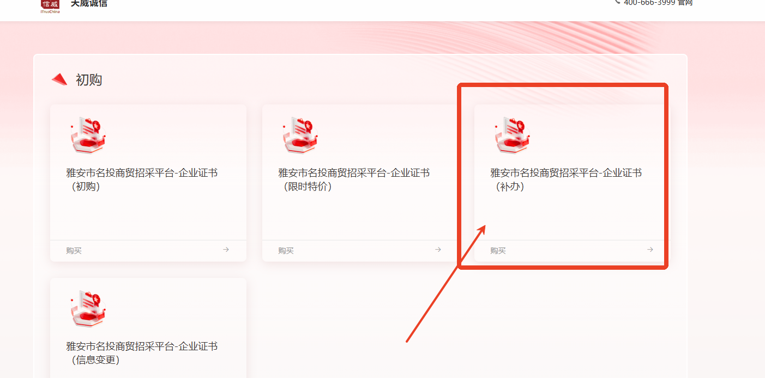Click the iTrusChina logo in the header
The height and width of the screenshot is (378, 765).
50,6
